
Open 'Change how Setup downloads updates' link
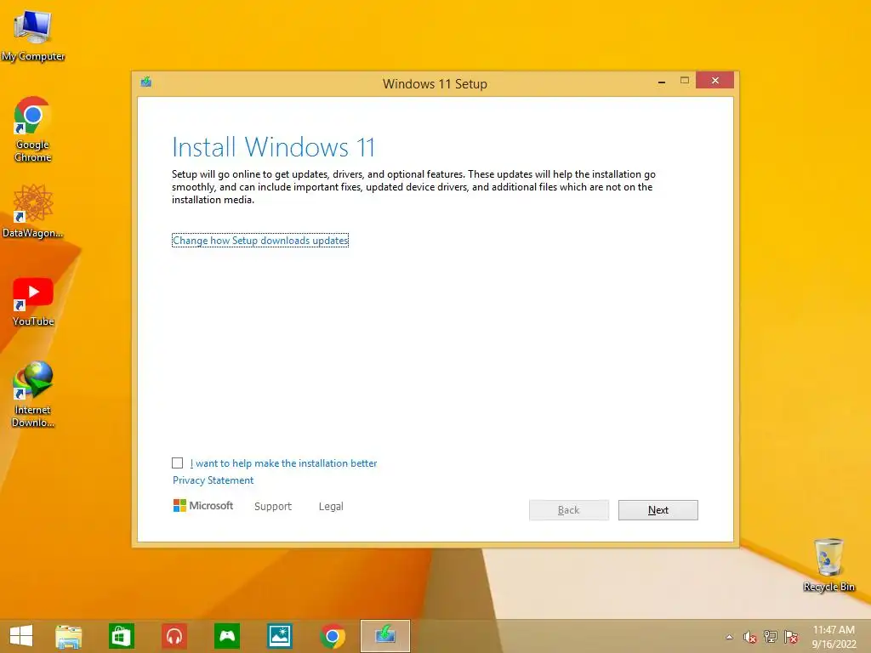point(260,241)
